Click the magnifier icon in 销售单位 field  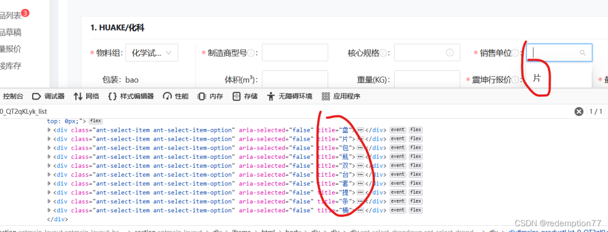click(x=583, y=53)
